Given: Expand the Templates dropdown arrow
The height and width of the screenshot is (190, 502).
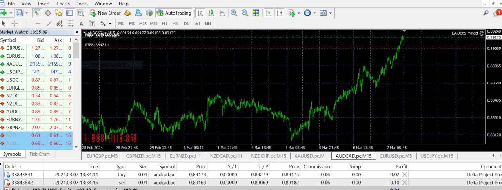Looking at the screenshot, I should pyautogui.click(x=331, y=13).
